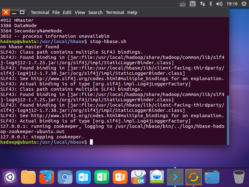Click the '3386 DataNode' line
This screenshot has height=187, width=249.
[x=18, y=26]
